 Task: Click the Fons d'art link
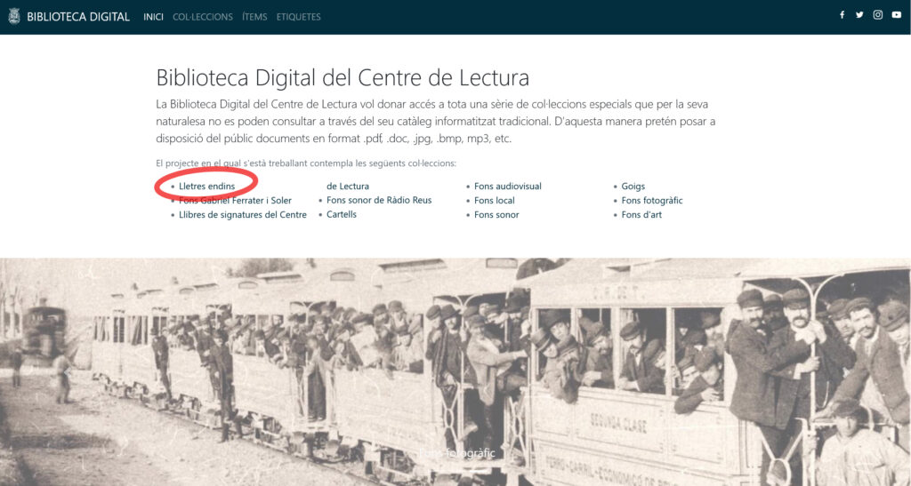pos(641,215)
